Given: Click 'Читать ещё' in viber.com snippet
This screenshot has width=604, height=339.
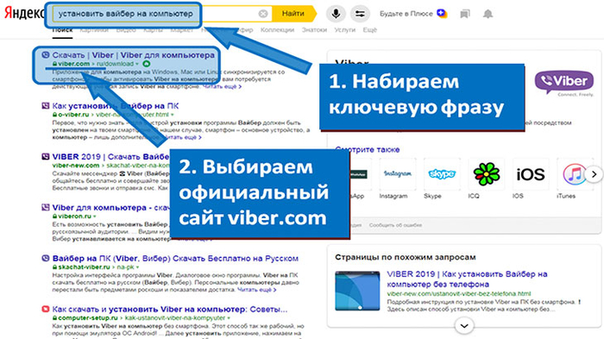Looking at the screenshot, I should pyautogui.click(x=222, y=86).
